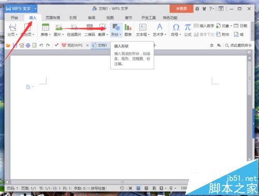Expand the 分页 page break dropdown arrow

(x=17, y=35)
